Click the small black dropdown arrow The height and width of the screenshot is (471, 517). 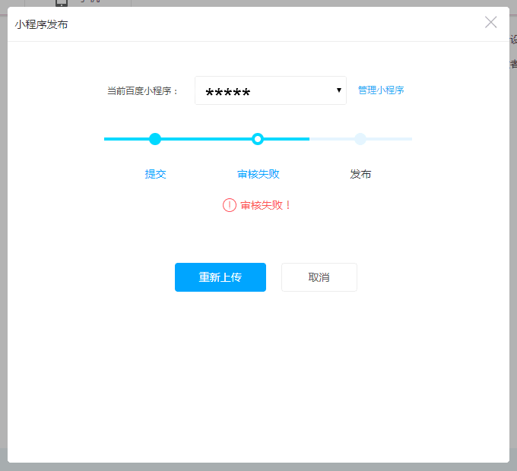pos(339,90)
